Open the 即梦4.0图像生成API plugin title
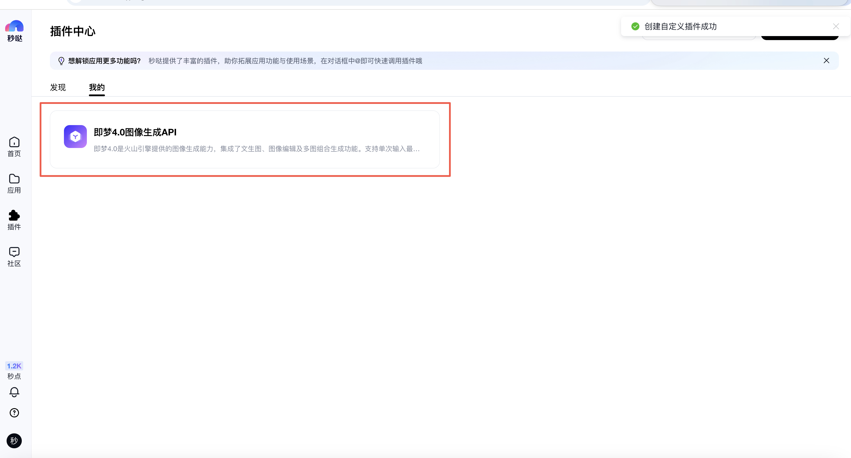 (135, 132)
